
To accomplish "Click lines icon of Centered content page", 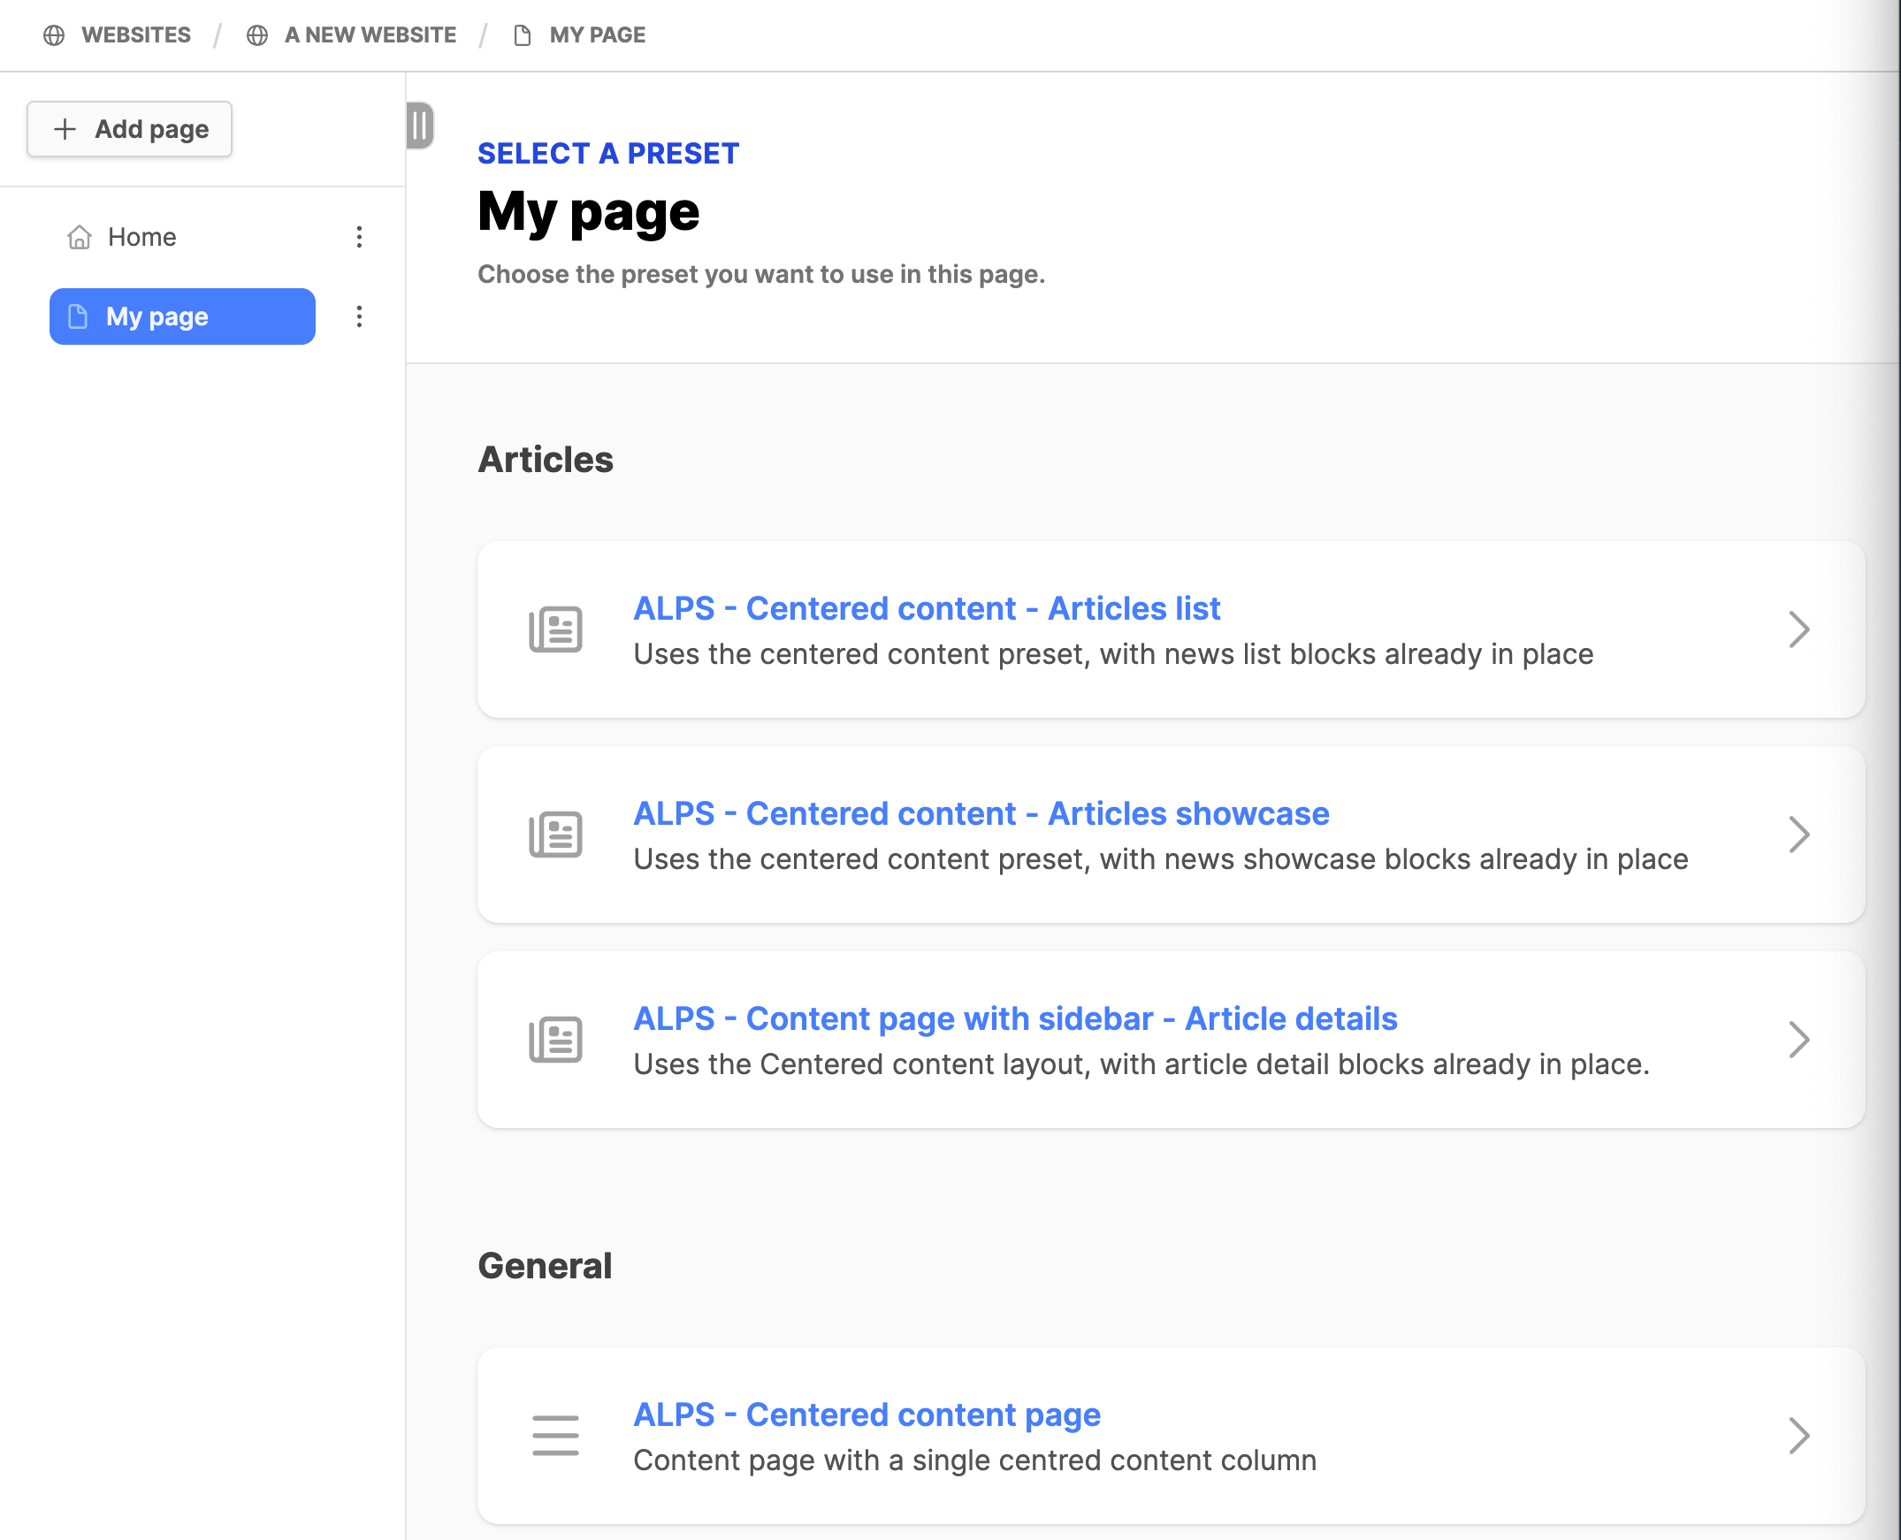I will coord(555,1436).
